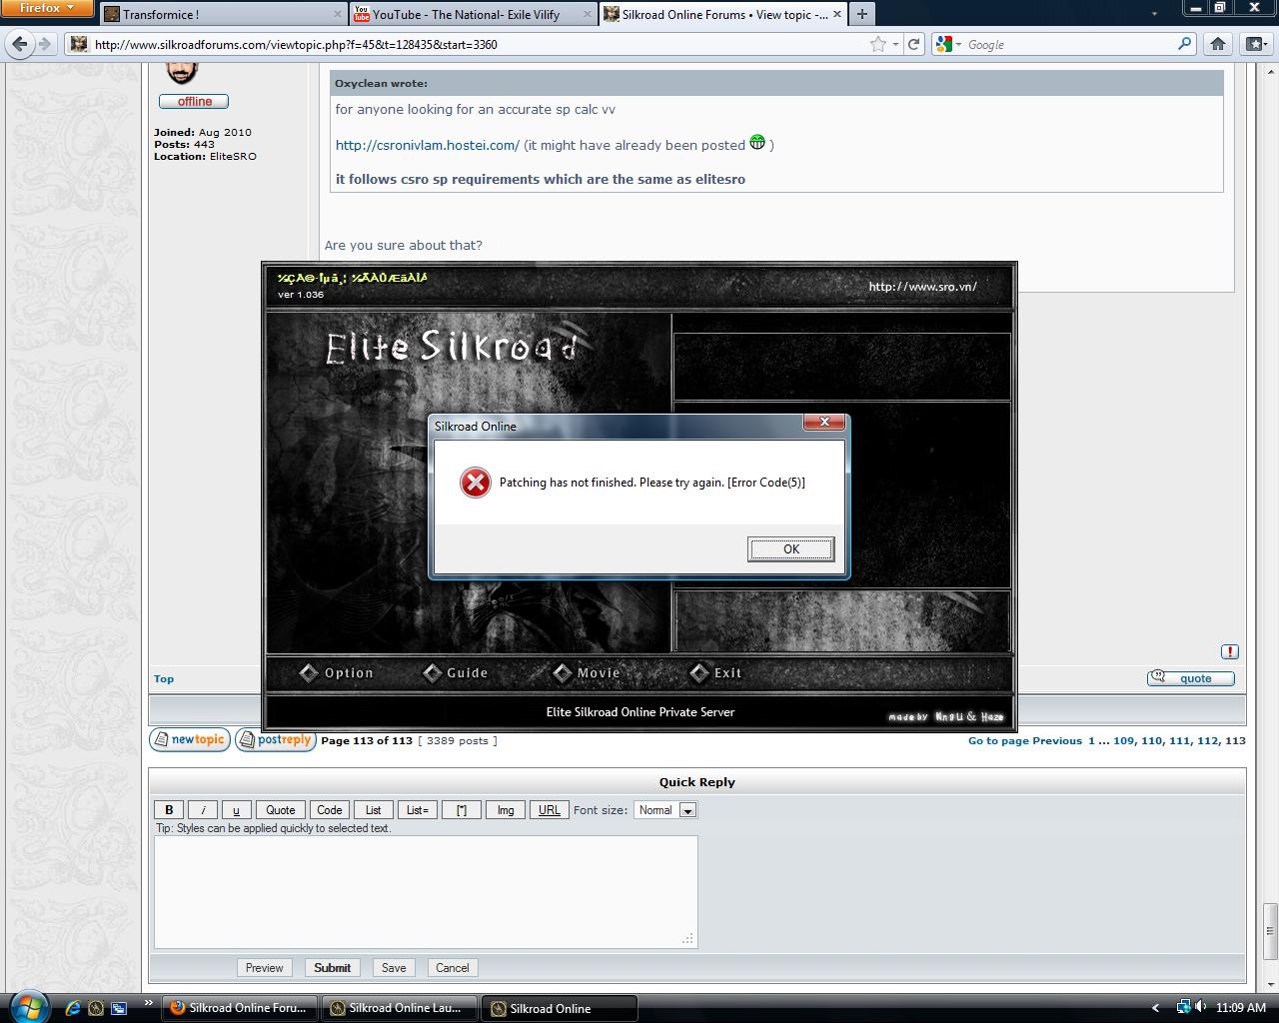
Task: Switch to the Transformice tab
Action: coord(220,14)
